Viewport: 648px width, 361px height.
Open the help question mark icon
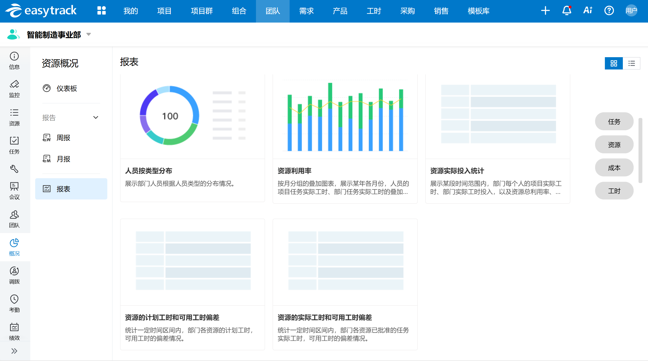[609, 11]
